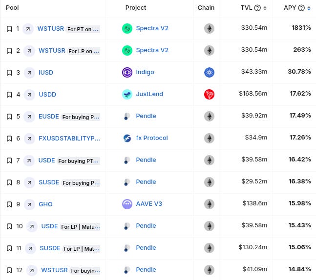Show the TVL help tooltip icon
Screen dimensions: 316x280
257,8
